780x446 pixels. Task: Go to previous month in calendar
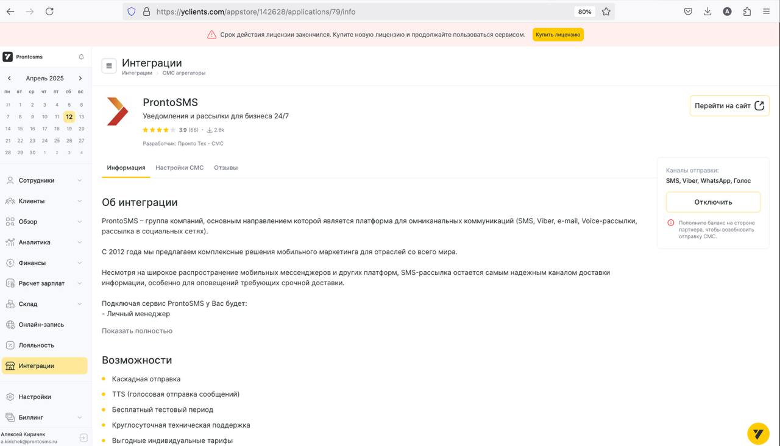(x=10, y=79)
